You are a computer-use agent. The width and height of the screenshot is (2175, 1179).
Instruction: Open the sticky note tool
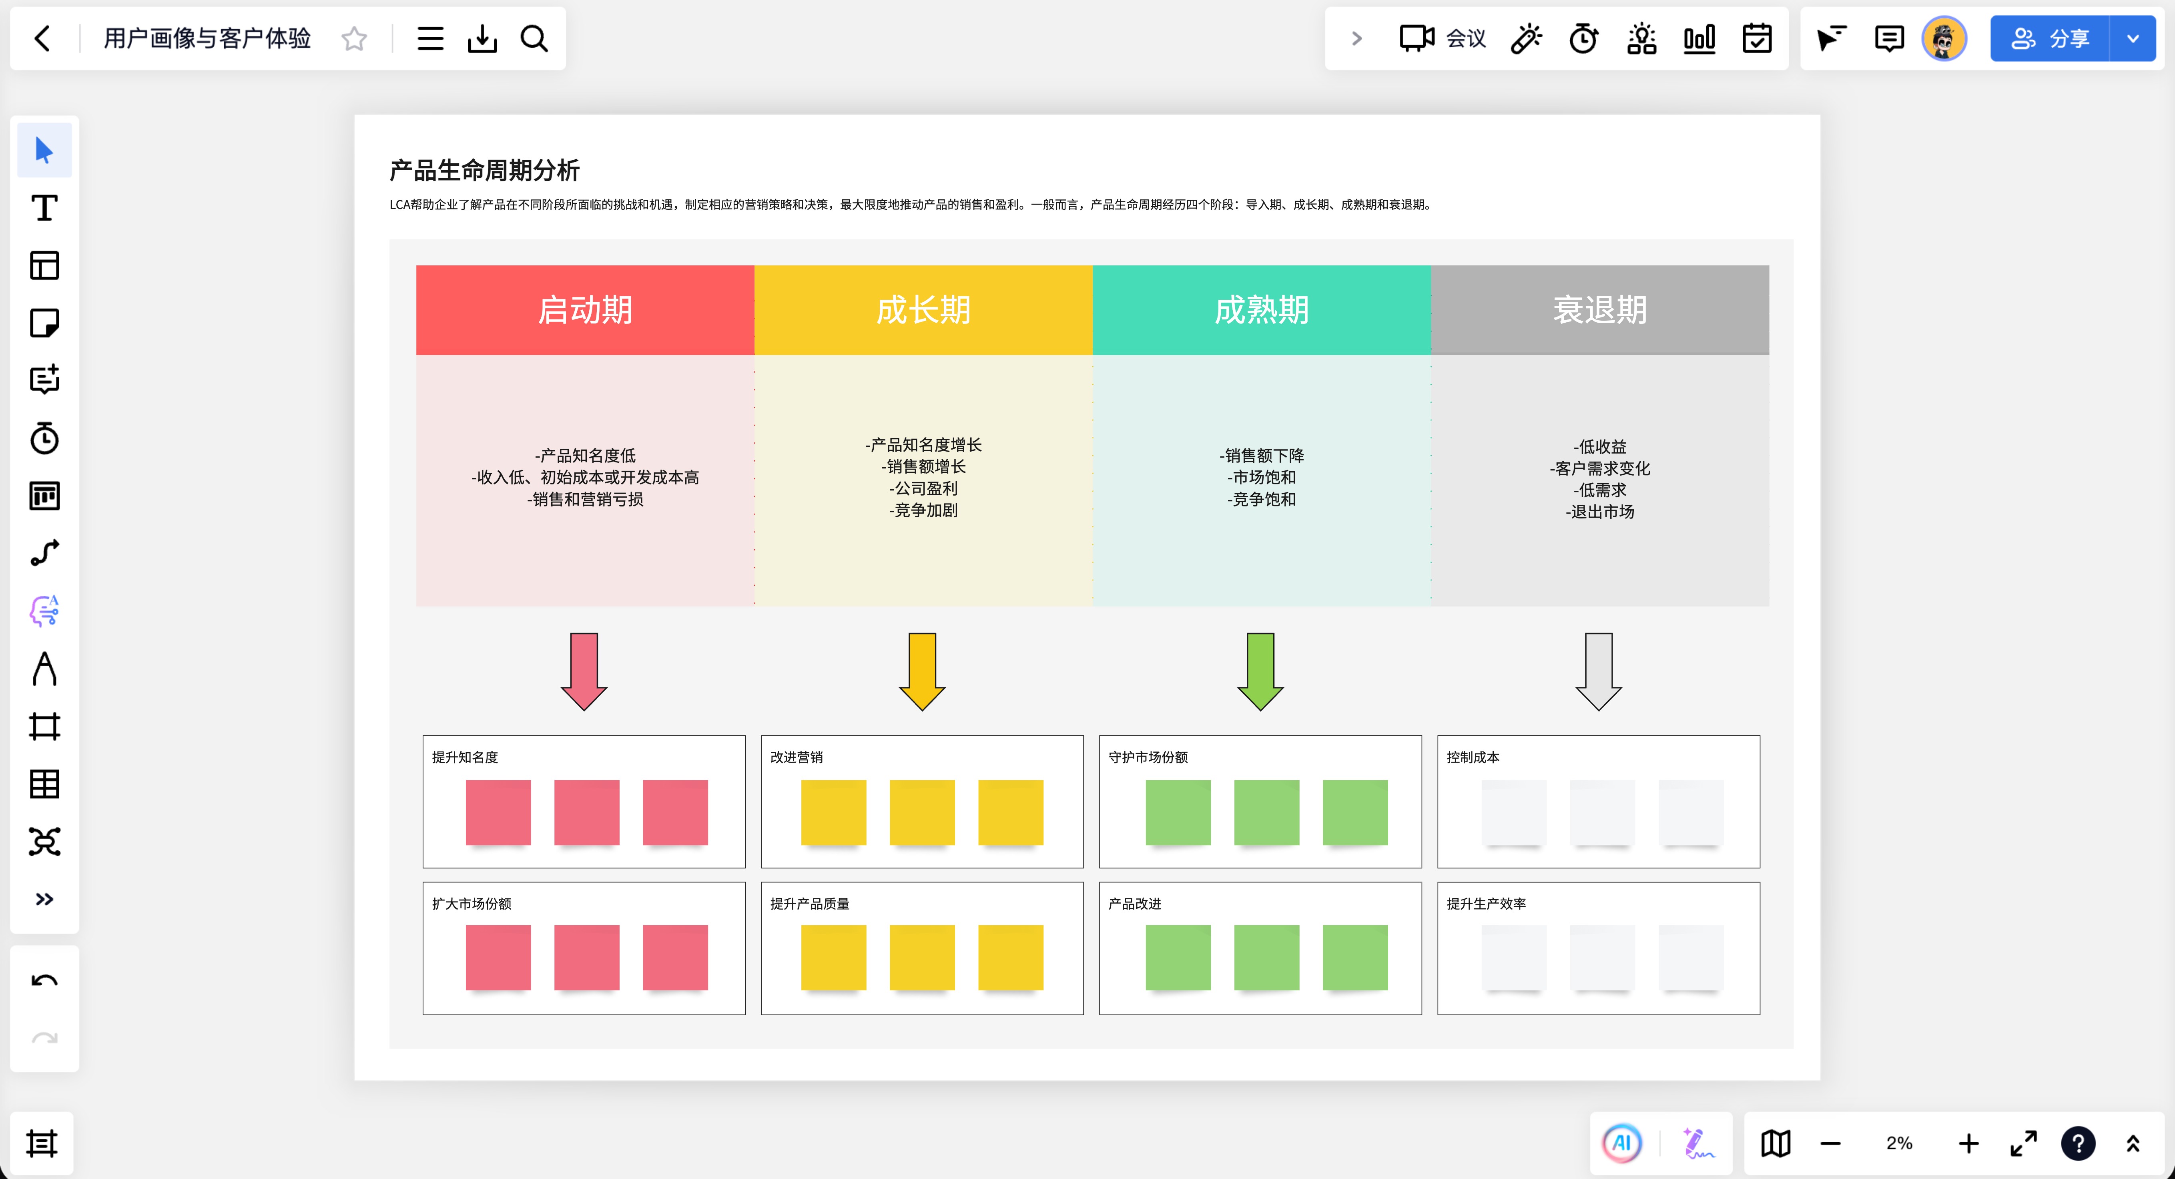44,323
